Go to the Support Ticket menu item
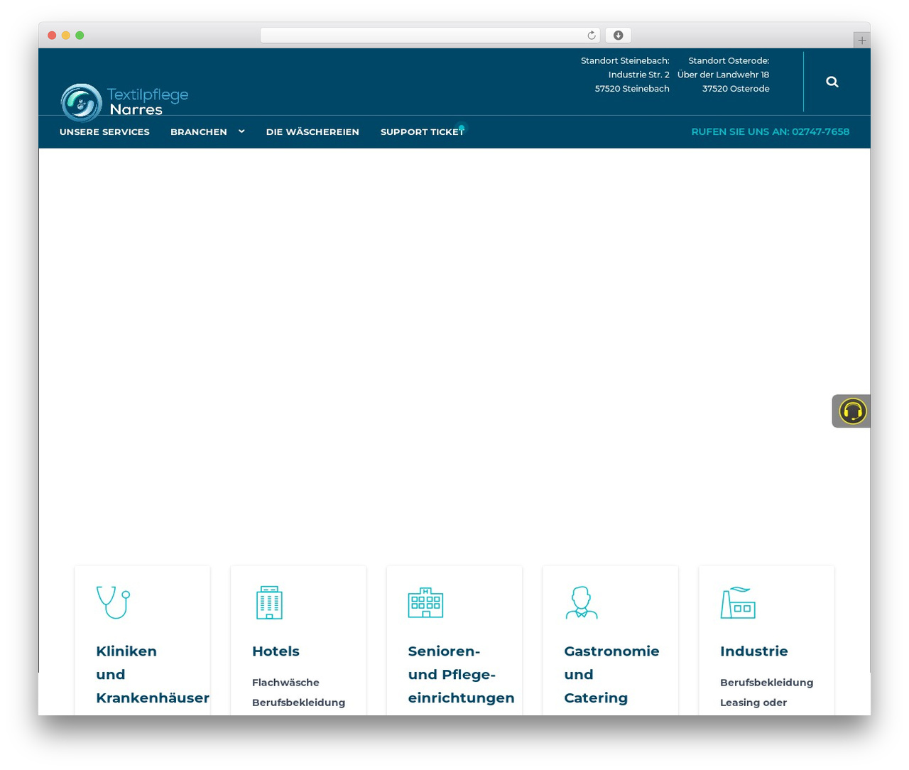This screenshot has width=909, height=770. click(x=422, y=132)
